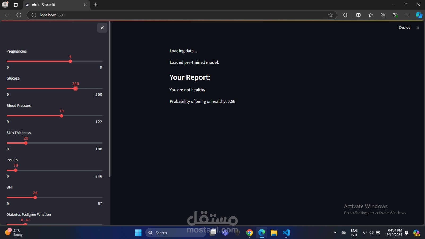
Task: Open Microsoft Edge from the taskbar
Action: click(262, 233)
